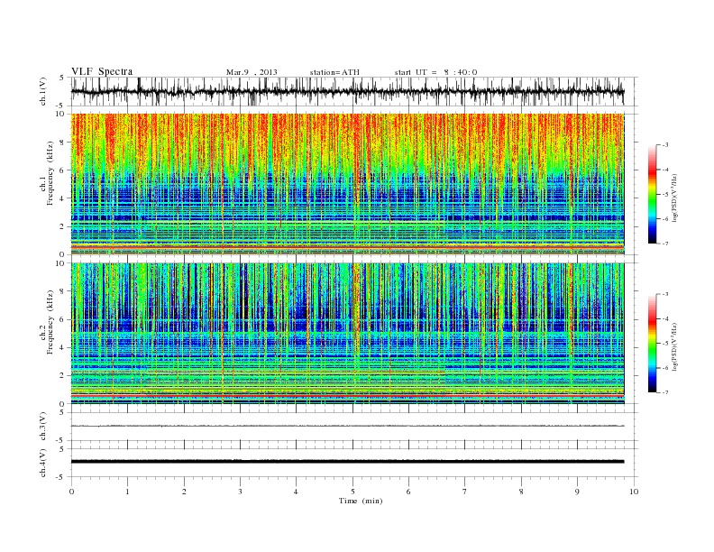Click inside the ch.2 frequency spectrogram
Image resolution: width=714 pixels, height=552 pixels.
coord(347,334)
